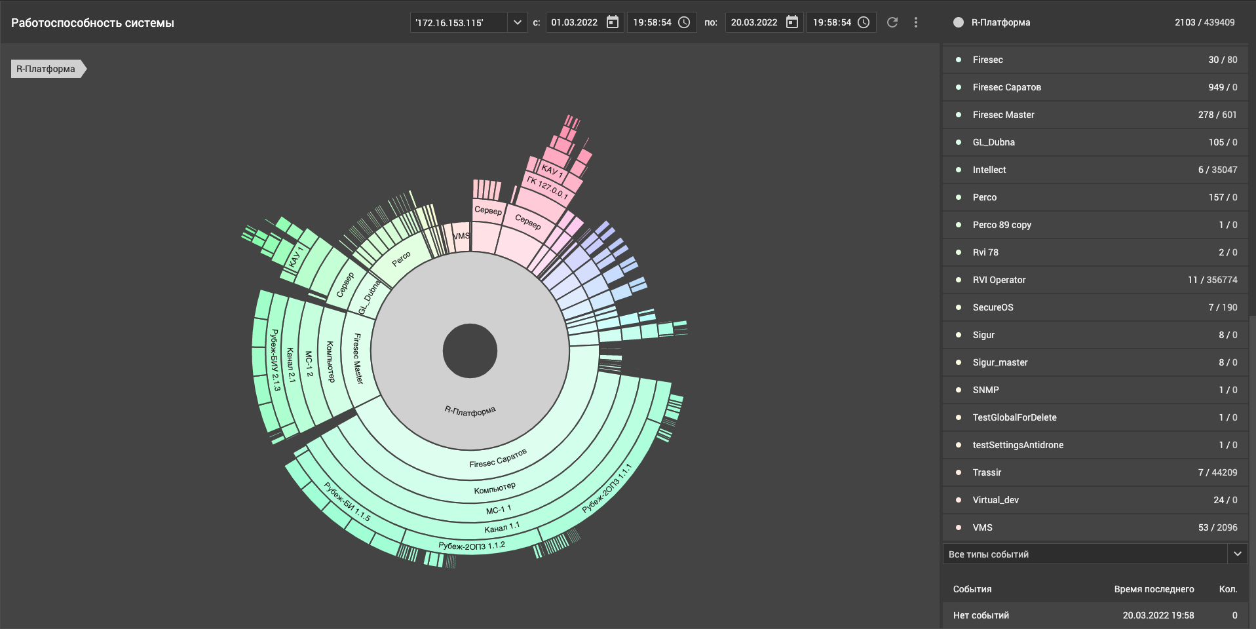Select the Virtual_dev list row
The height and width of the screenshot is (629, 1256).
[1095, 500]
